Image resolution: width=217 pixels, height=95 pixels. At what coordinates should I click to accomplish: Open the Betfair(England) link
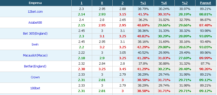point(35,66)
